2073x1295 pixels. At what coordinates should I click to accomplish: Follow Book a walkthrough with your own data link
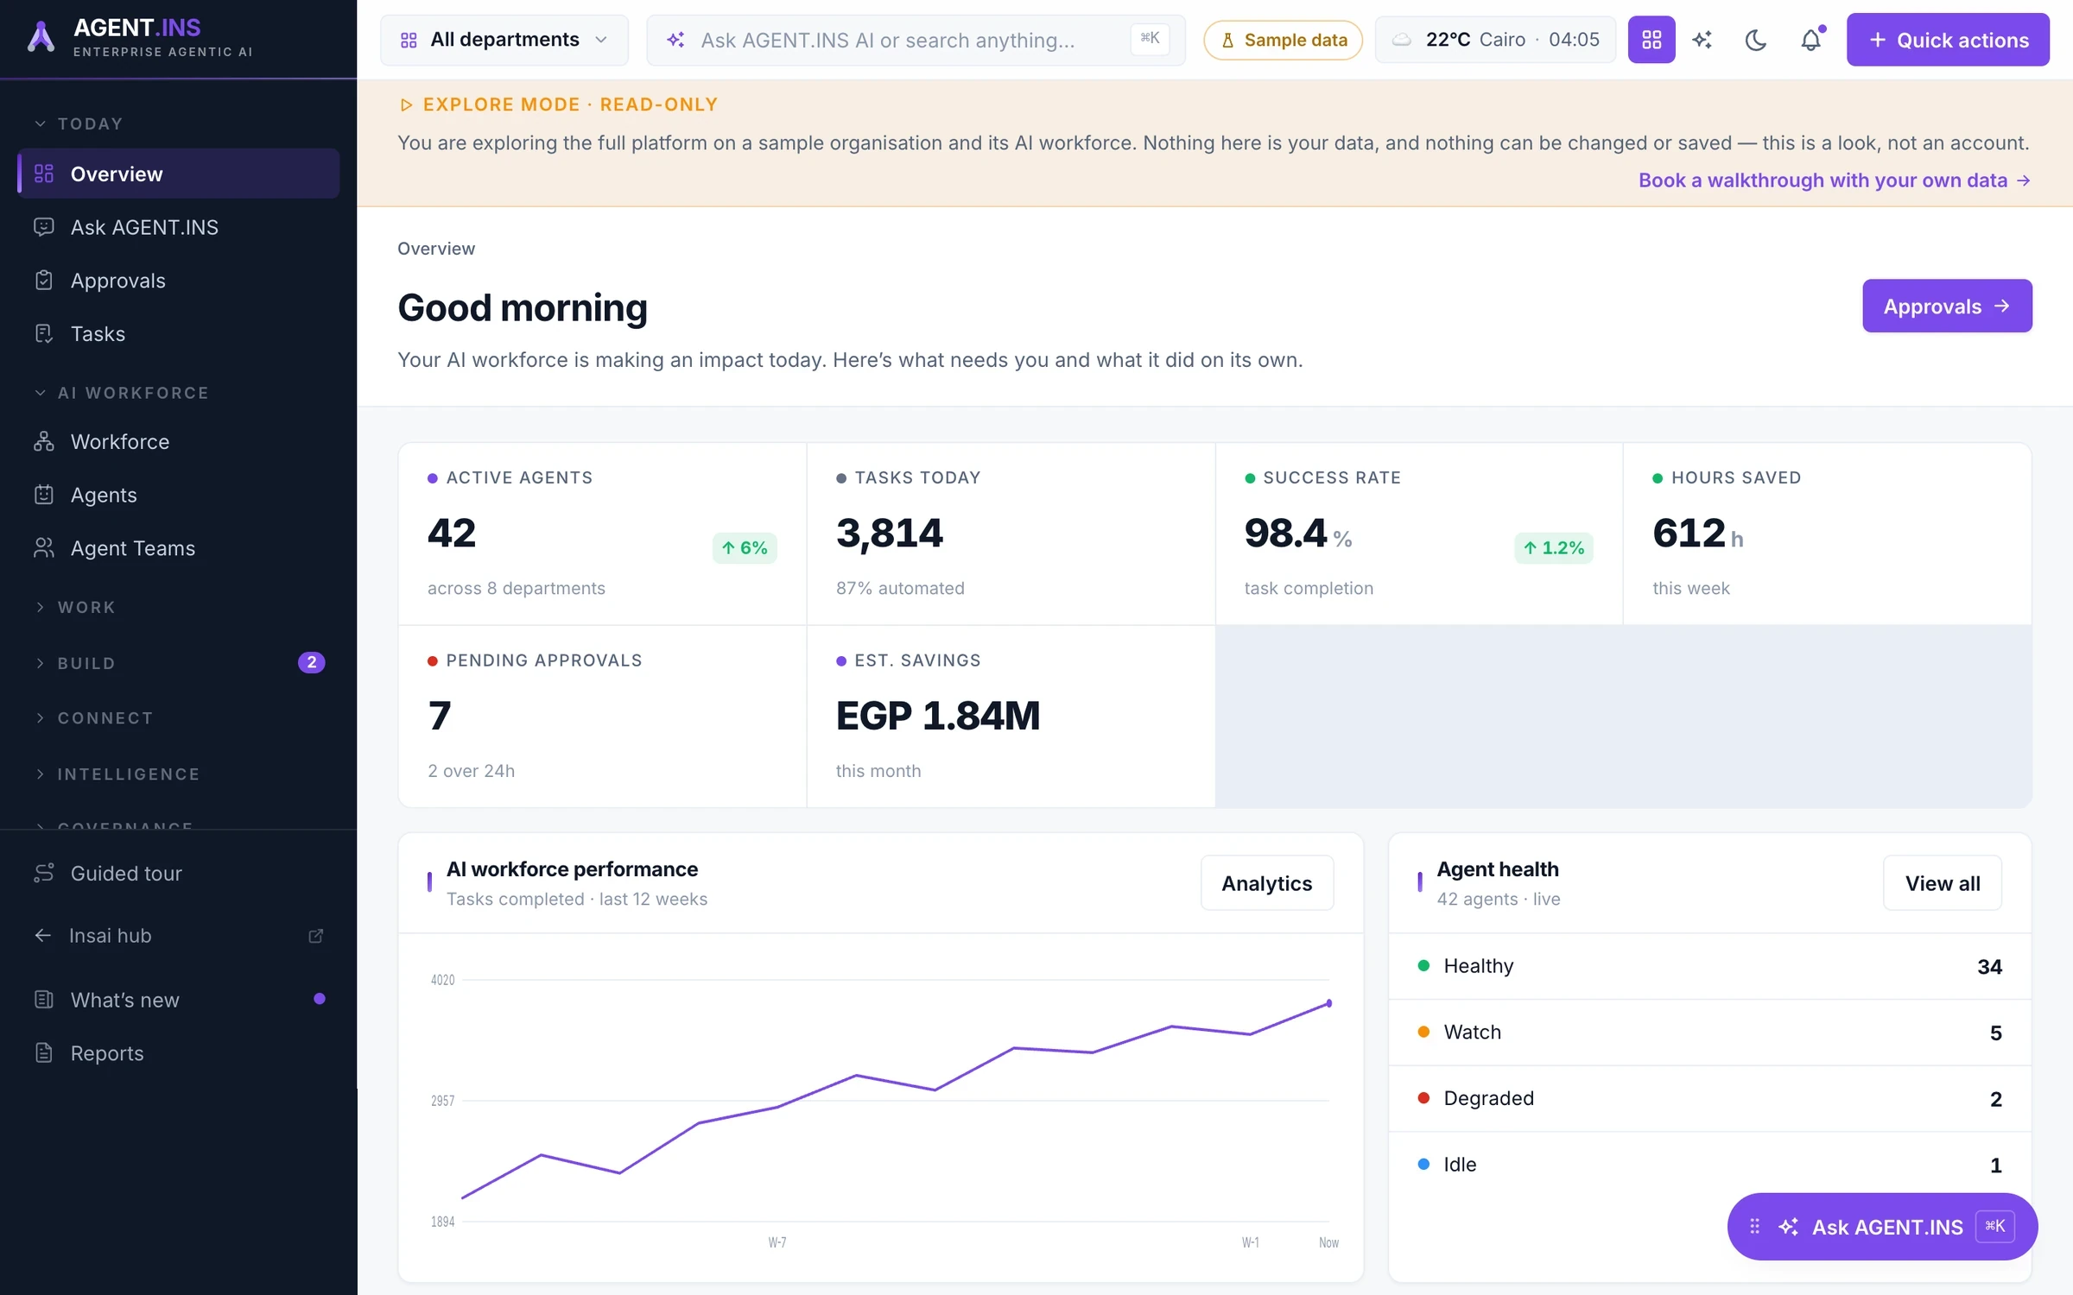pyautogui.click(x=1835, y=180)
